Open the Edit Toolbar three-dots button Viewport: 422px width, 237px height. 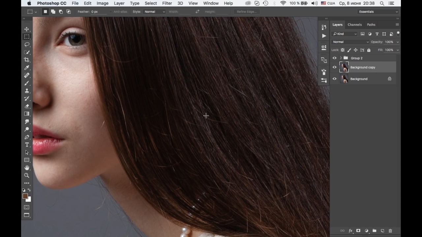[x=27, y=183]
